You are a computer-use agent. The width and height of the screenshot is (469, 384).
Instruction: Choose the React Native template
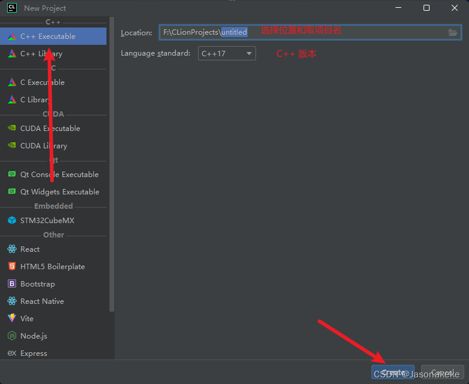(x=53, y=301)
